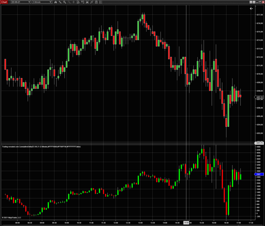Click the 4207.25 current price marker
This screenshot has height=226, width=265.
(x=259, y=97)
